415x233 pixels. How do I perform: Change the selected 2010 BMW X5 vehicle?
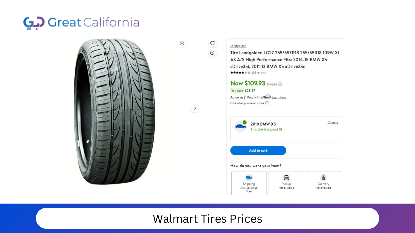(333, 122)
